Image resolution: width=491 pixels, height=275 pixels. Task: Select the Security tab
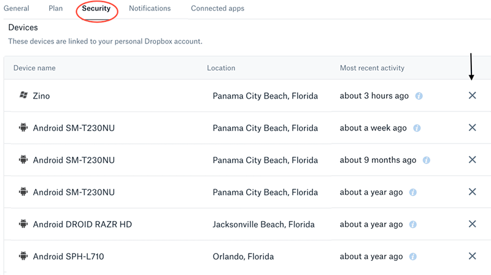click(96, 9)
